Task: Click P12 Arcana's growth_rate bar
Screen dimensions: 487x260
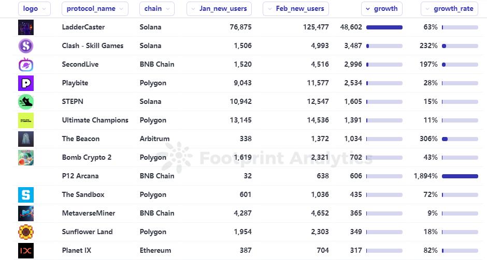Action: tap(460, 176)
